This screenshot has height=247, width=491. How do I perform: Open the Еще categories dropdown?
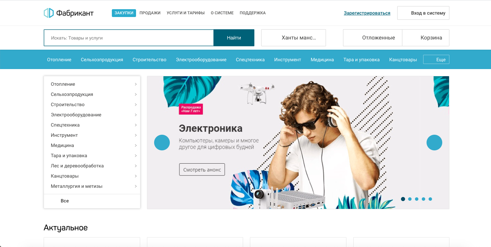pos(436,60)
